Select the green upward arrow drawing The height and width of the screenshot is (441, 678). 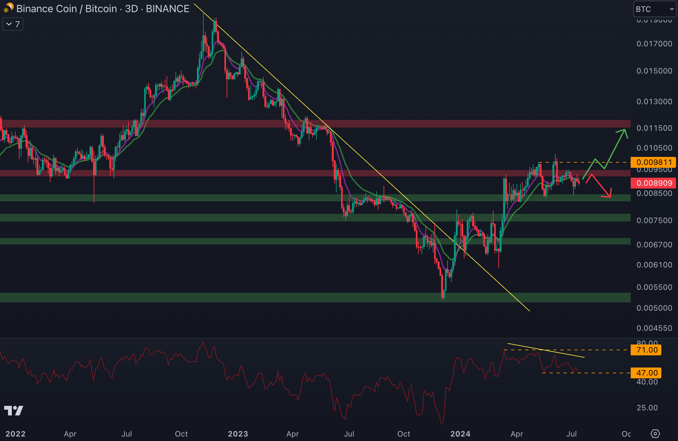[x=615, y=149]
